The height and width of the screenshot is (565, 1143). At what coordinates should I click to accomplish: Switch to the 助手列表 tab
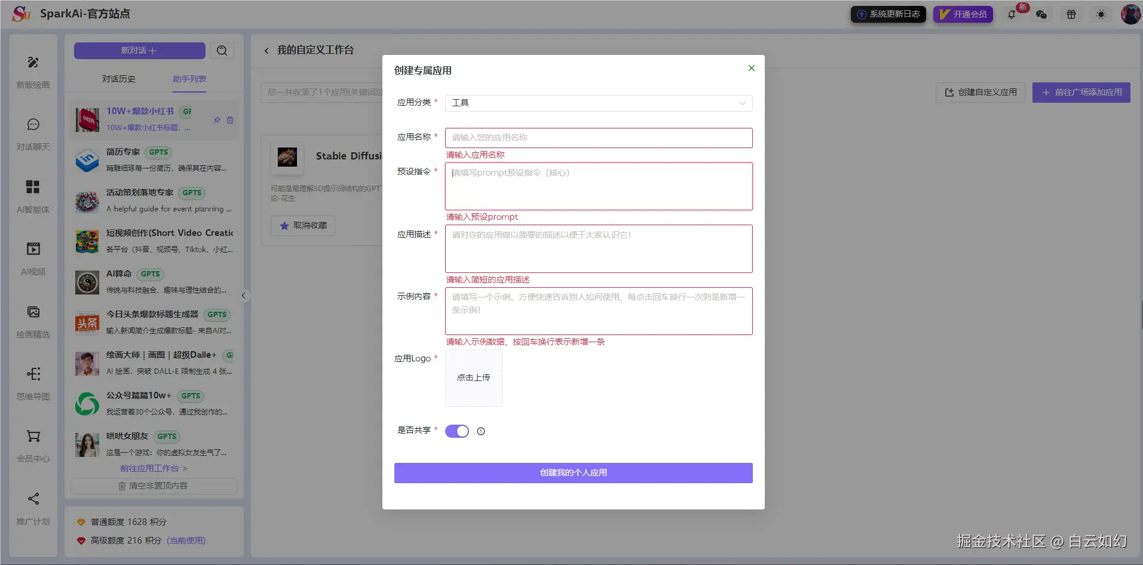click(189, 78)
